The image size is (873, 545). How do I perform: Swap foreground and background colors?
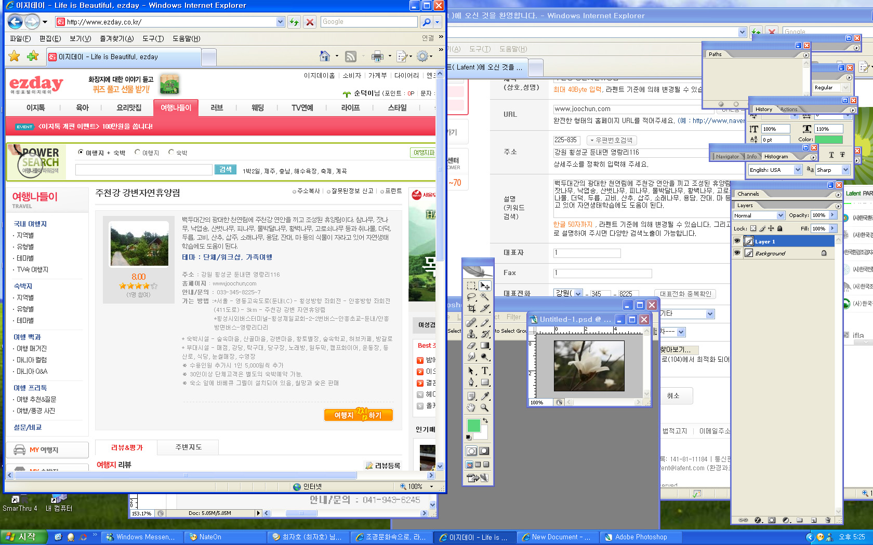[x=485, y=420]
